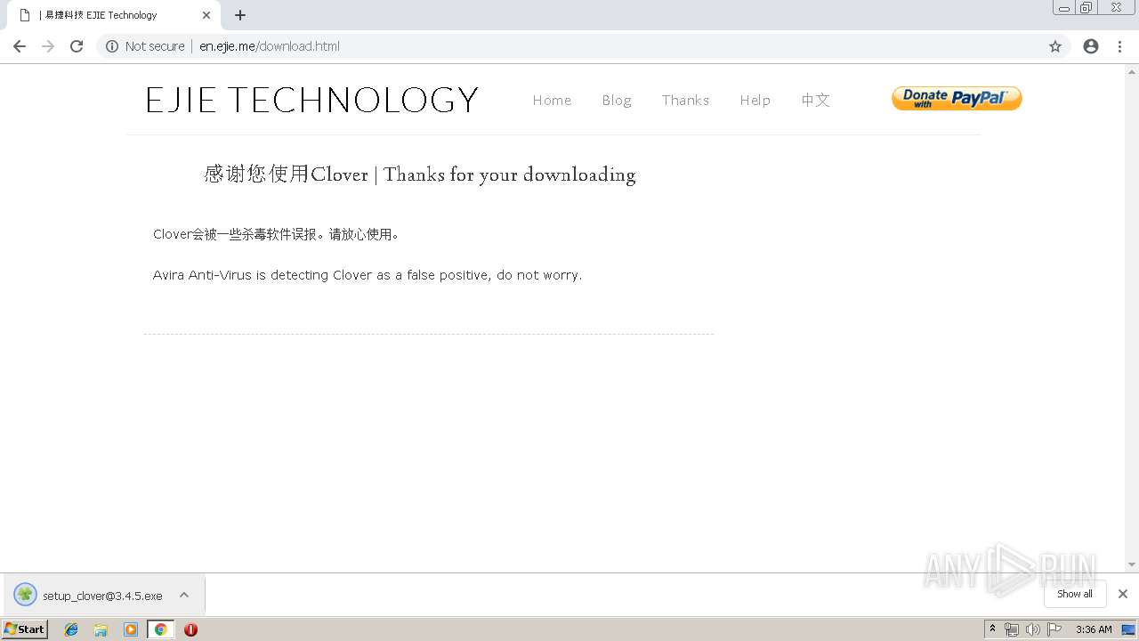Click the page vertical scrollbar
1139x641 pixels.
click(x=1132, y=319)
